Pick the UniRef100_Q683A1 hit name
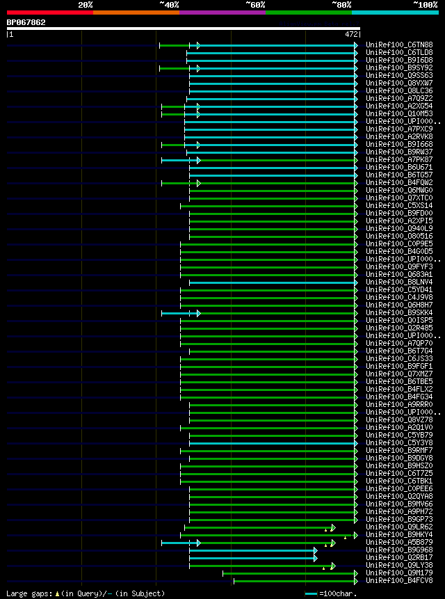Screen dimensions: 445x599 click(x=399, y=274)
